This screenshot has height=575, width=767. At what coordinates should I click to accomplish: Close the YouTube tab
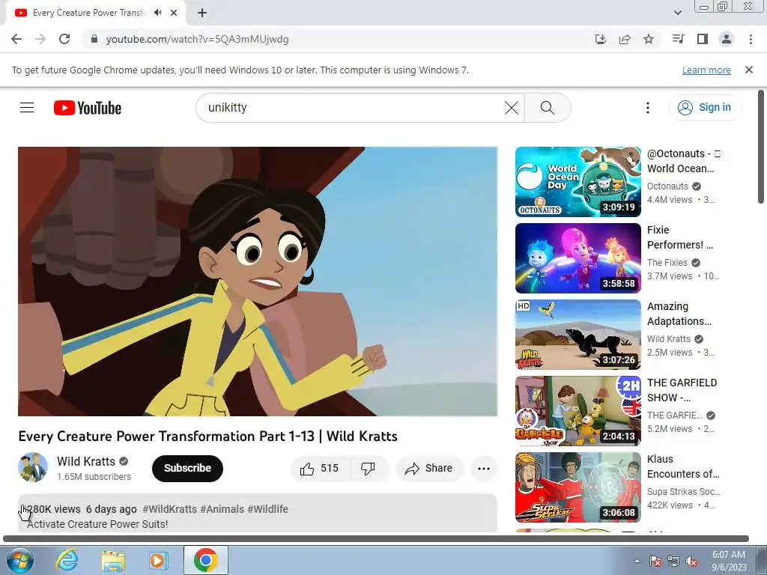pyautogui.click(x=174, y=13)
